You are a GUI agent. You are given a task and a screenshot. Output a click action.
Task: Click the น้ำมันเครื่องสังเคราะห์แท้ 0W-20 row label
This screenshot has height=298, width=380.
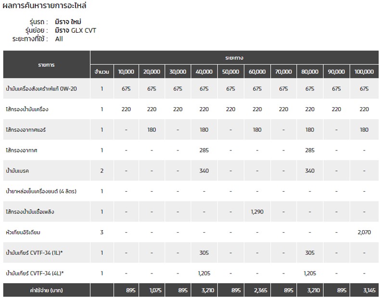click(x=41, y=89)
